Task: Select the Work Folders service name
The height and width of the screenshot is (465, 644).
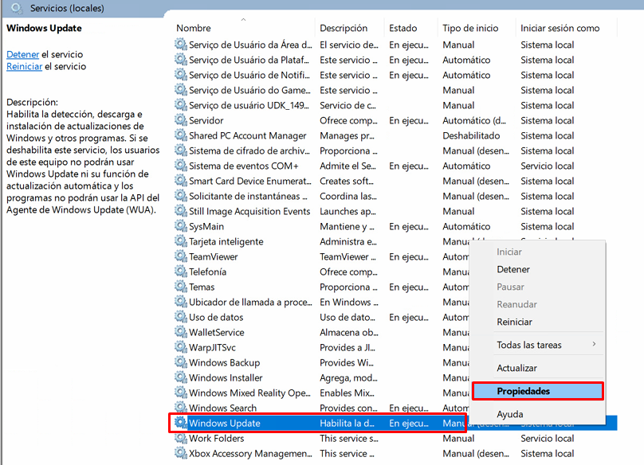Action: tap(217, 438)
